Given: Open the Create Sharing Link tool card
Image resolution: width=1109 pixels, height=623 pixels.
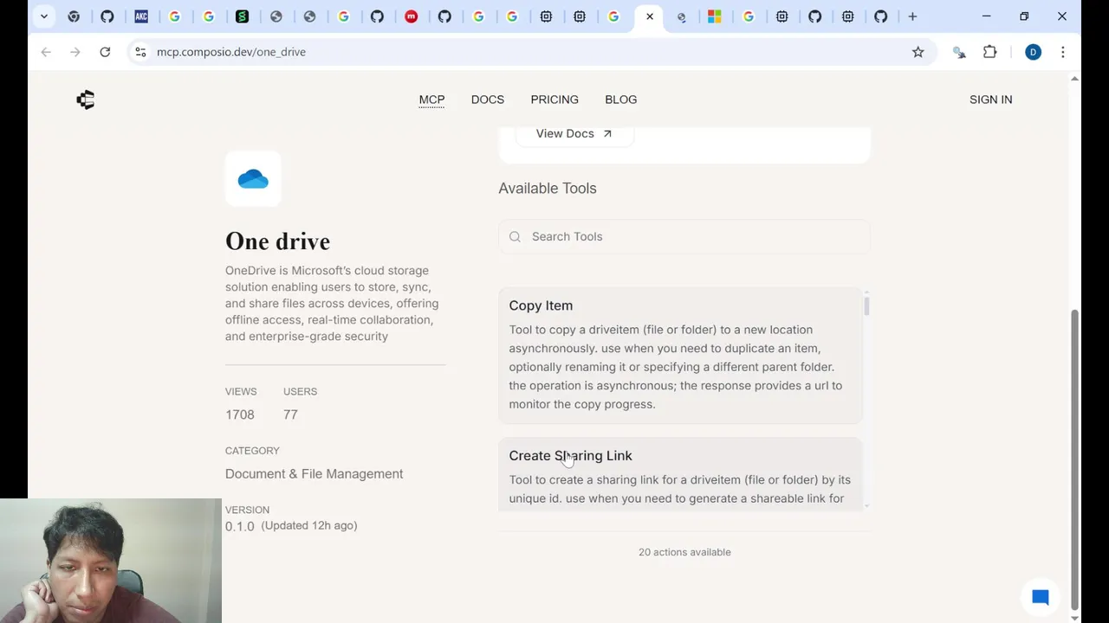Looking at the screenshot, I should 680,474.
